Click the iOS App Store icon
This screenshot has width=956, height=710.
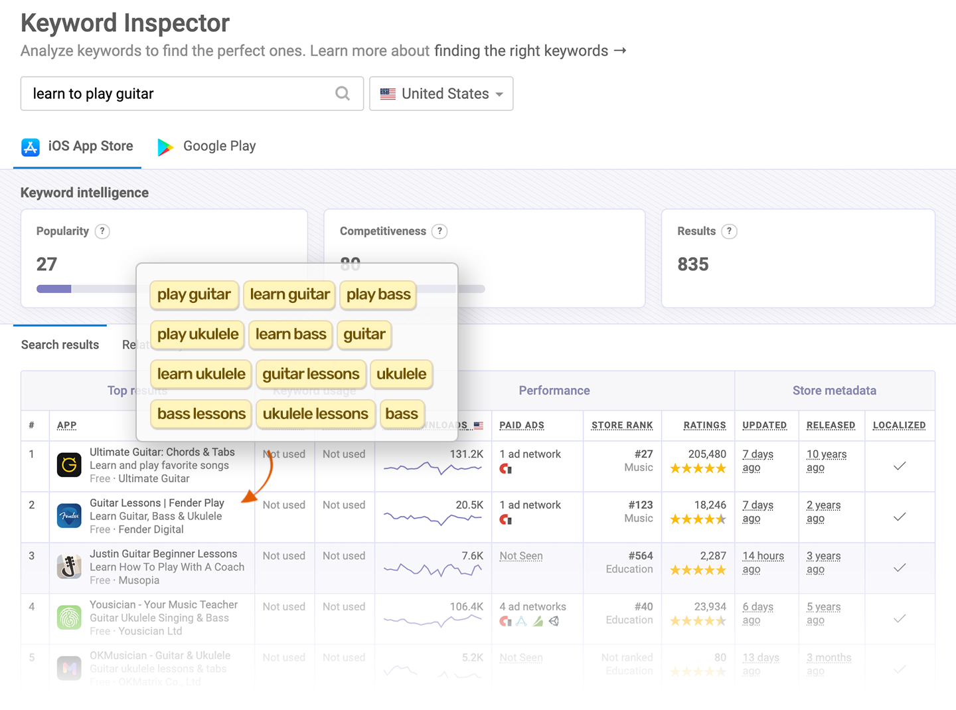pos(31,147)
